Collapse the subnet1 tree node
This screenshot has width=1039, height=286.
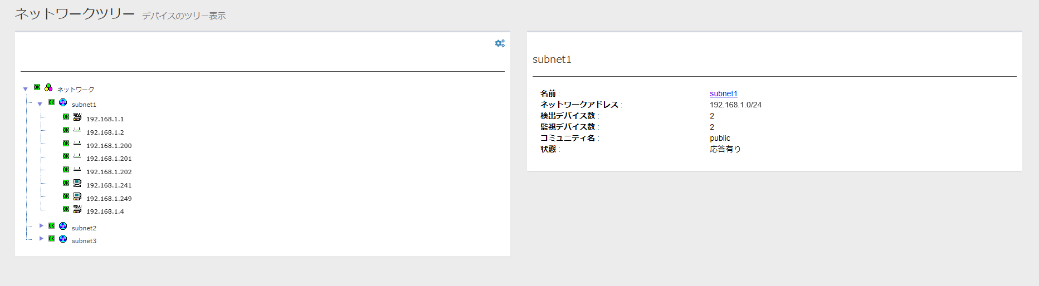40,104
